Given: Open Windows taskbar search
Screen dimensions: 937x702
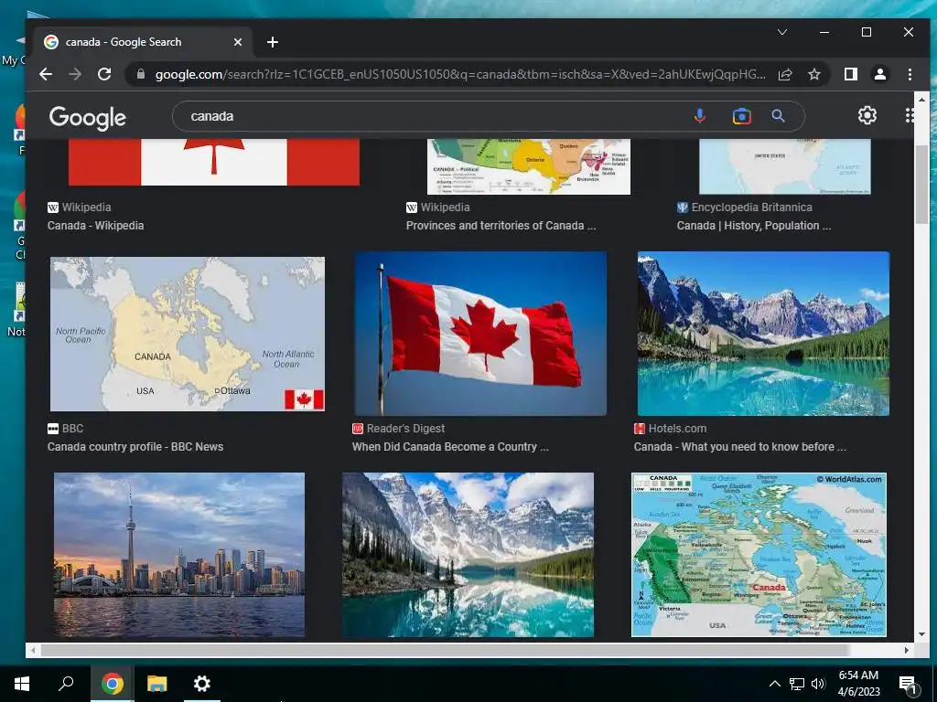Looking at the screenshot, I should click(x=66, y=684).
